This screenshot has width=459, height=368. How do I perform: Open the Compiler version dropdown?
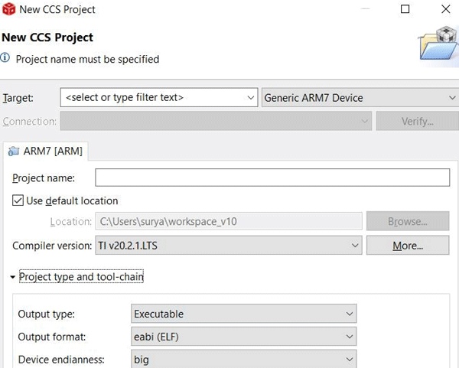pyautogui.click(x=354, y=246)
